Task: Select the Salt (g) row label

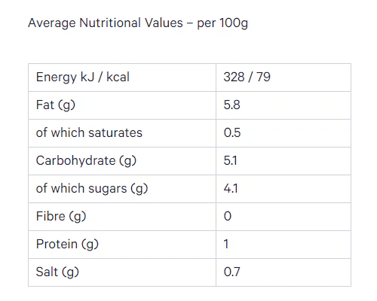Action: 57,272
